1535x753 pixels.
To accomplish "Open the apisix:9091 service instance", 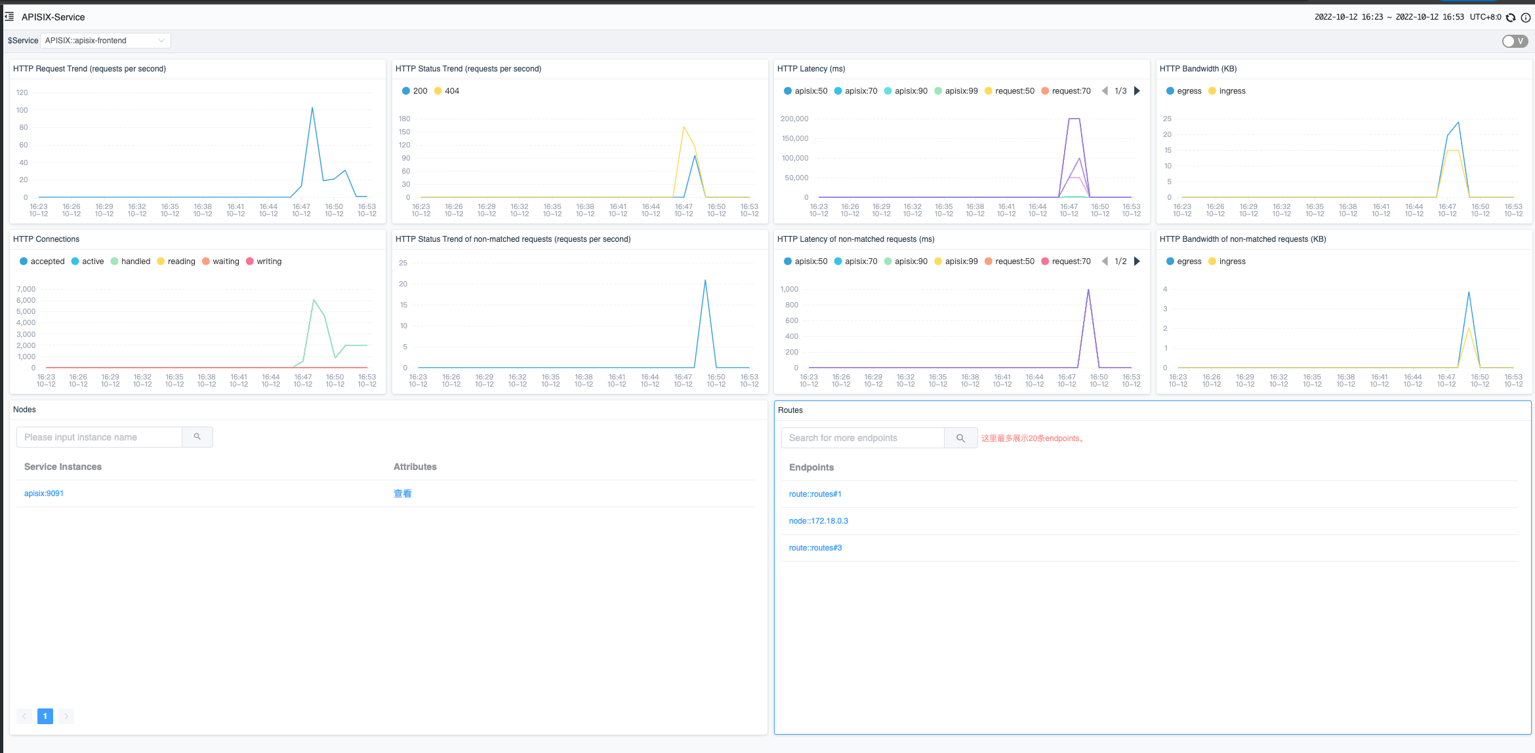I will [x=44, y=493].
